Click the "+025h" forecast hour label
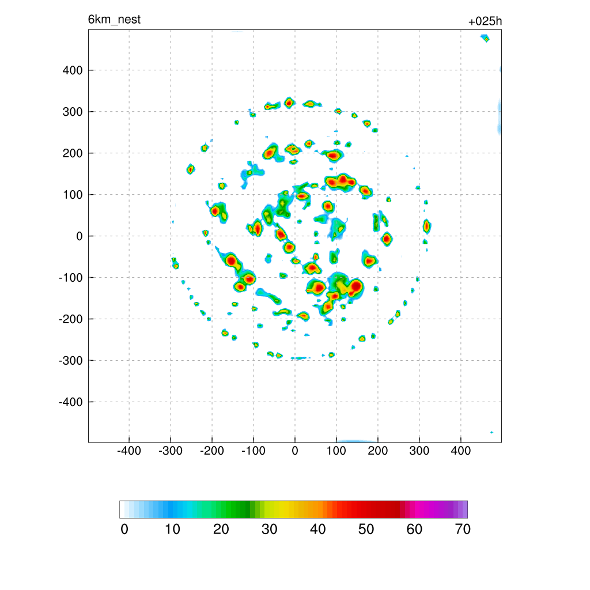Screen dimensions: 590x590 485,21
